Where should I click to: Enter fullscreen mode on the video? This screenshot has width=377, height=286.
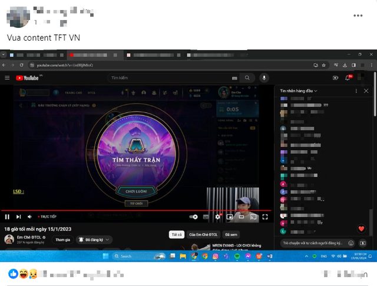265,217
